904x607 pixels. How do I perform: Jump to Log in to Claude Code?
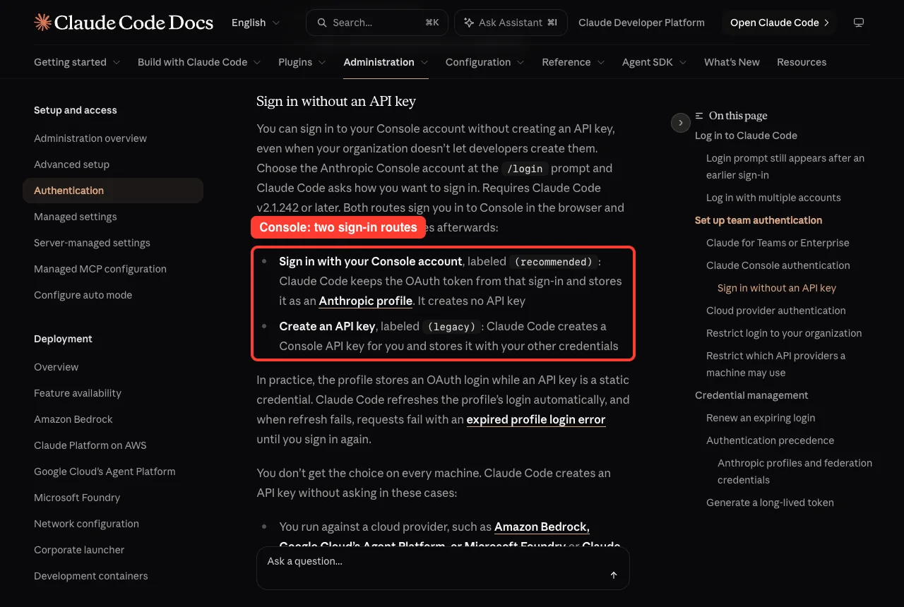pyautogui.click(x=746, y=136)
